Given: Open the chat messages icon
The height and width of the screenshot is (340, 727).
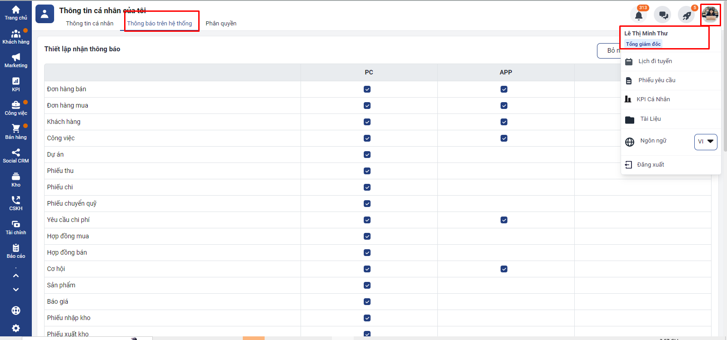Looking at the screenshot, I should [663, 15].
